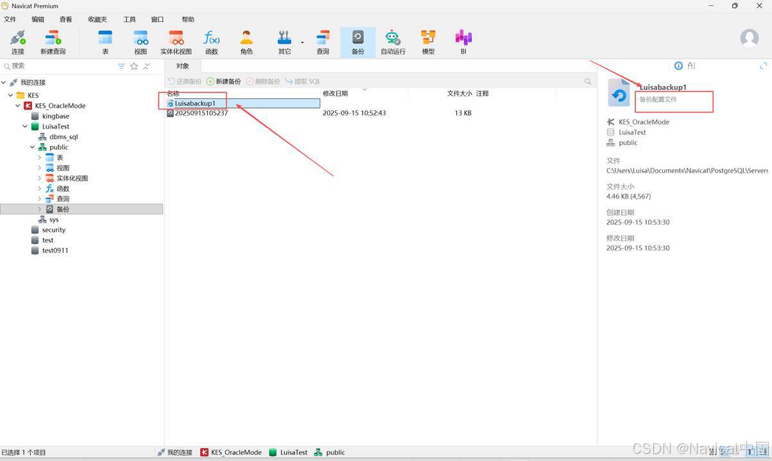Open the 角色 (Role) toolbar item

[246, 42]
